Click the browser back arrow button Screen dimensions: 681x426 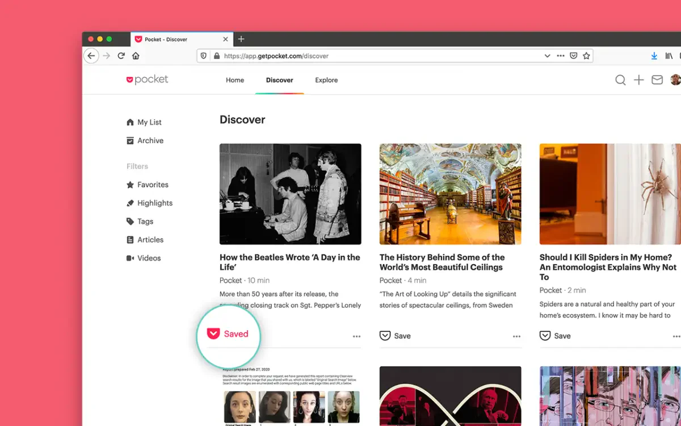[91, 56]
